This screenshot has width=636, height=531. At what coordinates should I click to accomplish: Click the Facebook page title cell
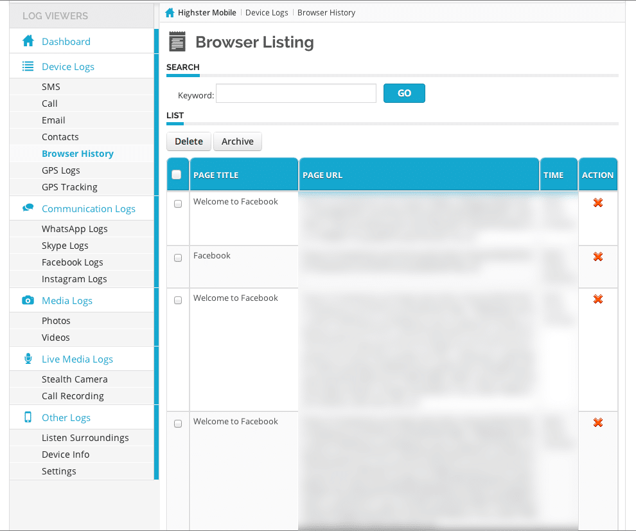click(x=212, y=255)
